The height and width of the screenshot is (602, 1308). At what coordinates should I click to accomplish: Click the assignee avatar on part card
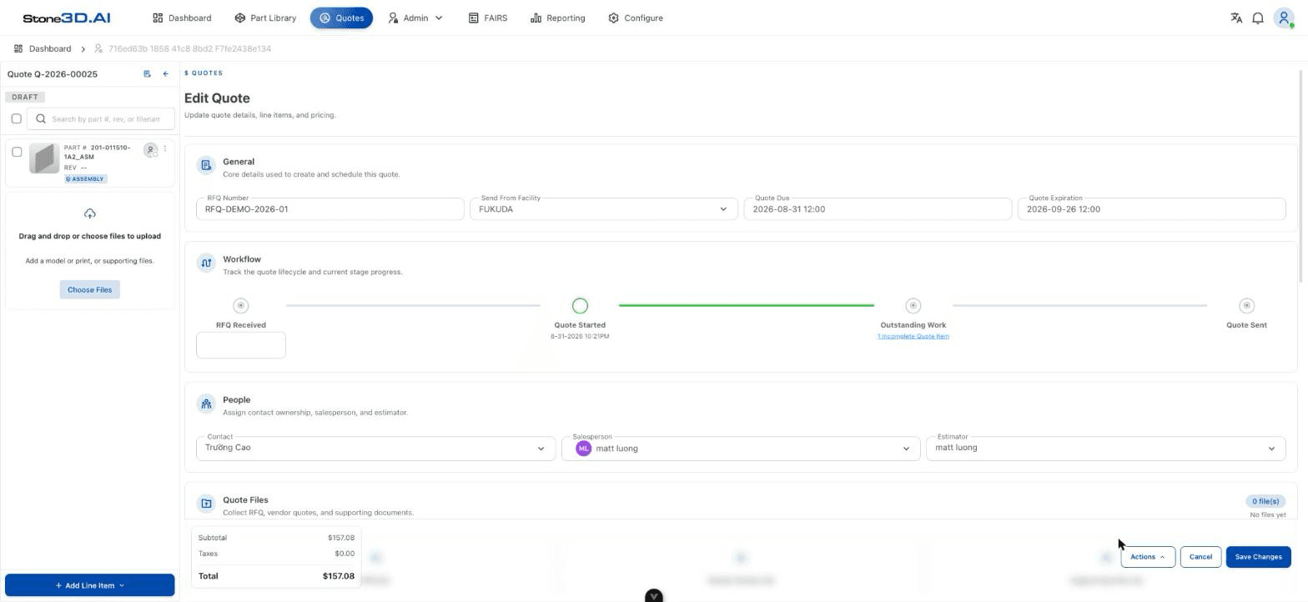(x=150, y=150)
